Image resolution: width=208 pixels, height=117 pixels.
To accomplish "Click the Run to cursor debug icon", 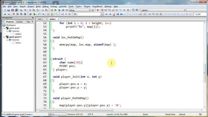I will tap(102, 10).
